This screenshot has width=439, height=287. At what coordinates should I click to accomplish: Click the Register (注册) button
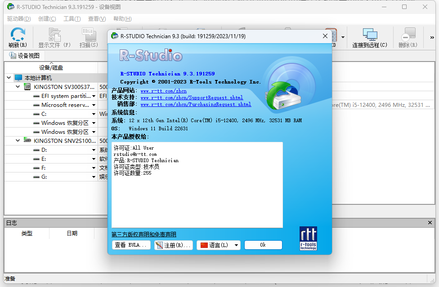click(x=174, y=245)
